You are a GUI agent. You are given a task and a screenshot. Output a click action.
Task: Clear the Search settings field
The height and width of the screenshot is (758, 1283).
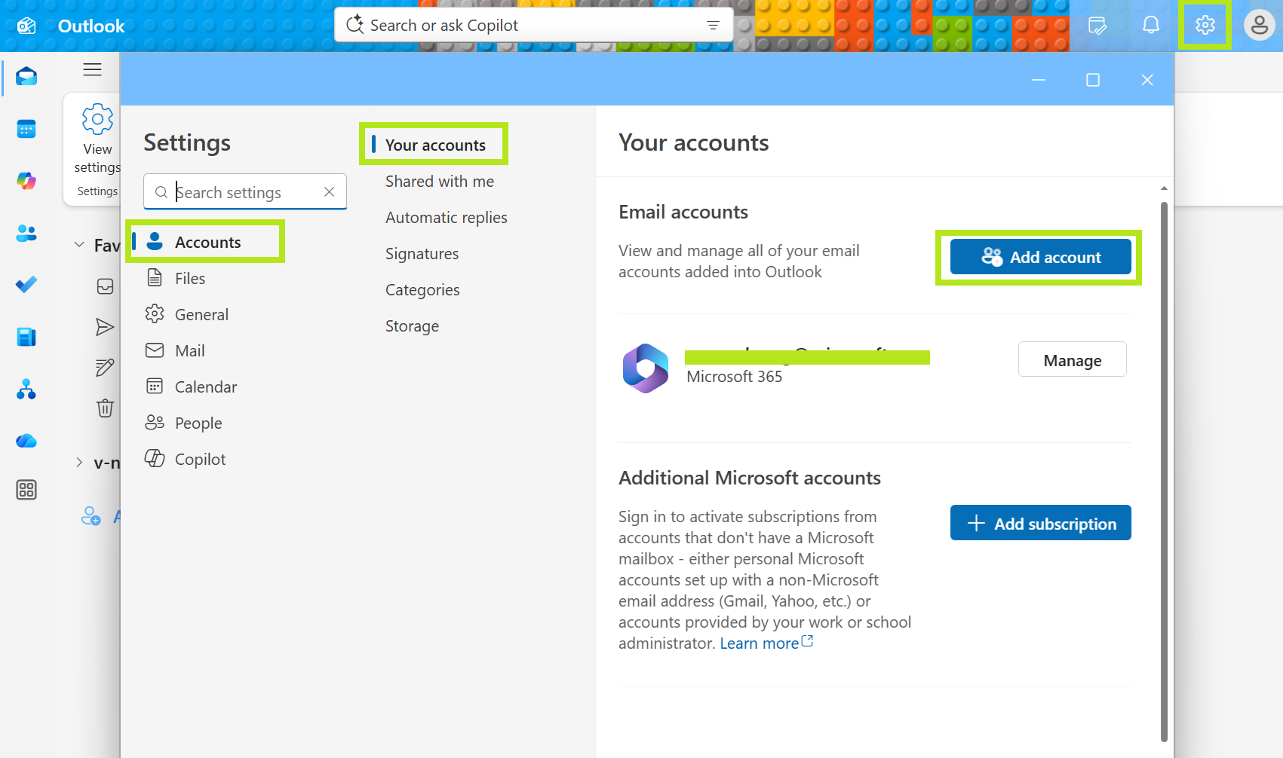coord(330,192)
